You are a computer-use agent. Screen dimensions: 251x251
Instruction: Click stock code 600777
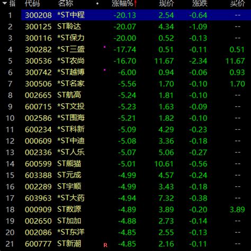(38, 244)
